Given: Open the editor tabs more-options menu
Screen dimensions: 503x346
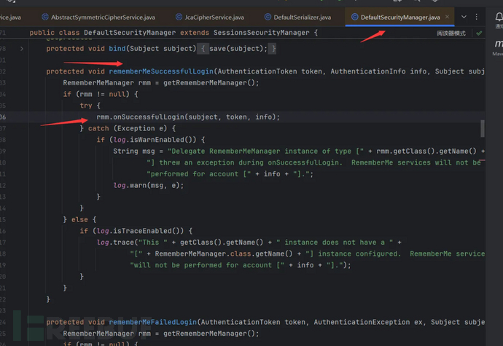Looking at the screenshot, I should click(478, 16).
